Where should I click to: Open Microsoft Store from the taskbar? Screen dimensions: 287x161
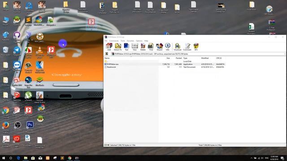click(33, 158)
